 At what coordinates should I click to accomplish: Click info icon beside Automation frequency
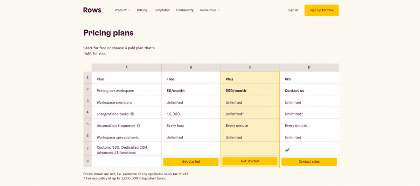tap(138, 126)
